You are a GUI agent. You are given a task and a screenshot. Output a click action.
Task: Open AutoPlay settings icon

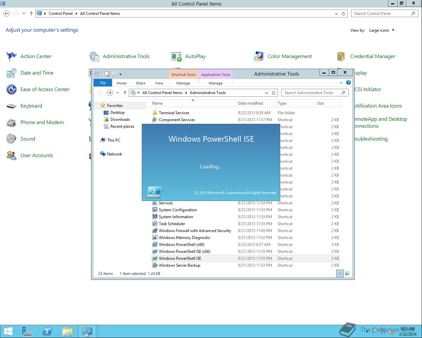[176, 56]
